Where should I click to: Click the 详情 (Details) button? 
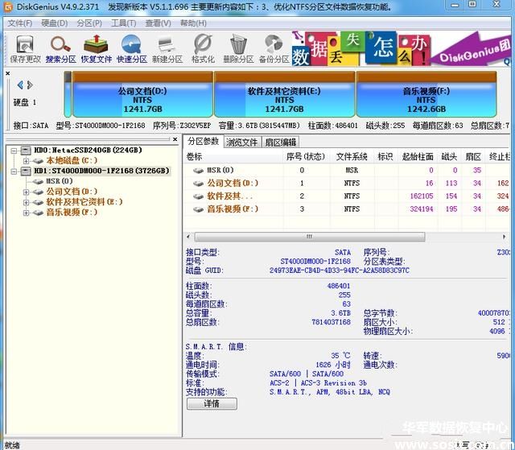click(211, 403)
